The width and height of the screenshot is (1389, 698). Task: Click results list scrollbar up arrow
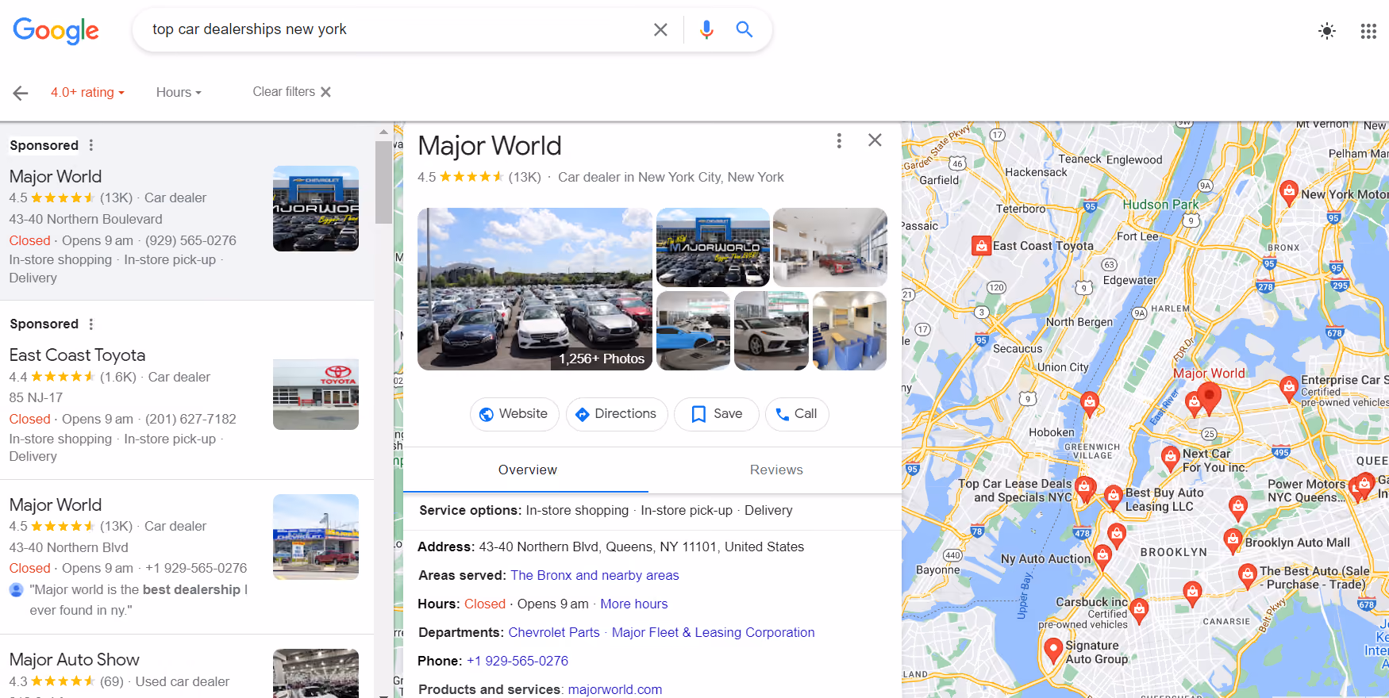click(x=383, y=131)
